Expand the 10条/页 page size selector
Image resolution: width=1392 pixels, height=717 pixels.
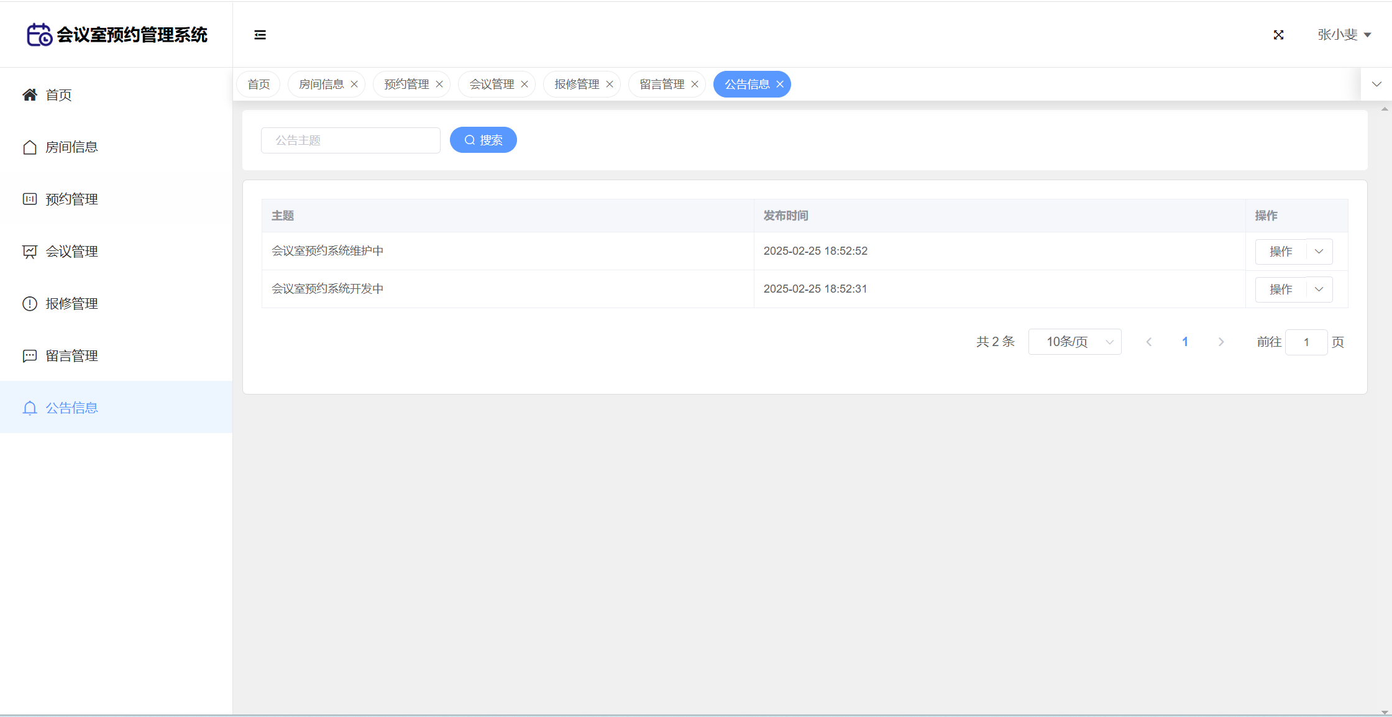[1074, 342]
